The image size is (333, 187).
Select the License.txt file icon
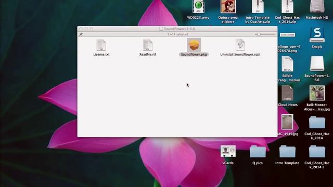(101, 45)
